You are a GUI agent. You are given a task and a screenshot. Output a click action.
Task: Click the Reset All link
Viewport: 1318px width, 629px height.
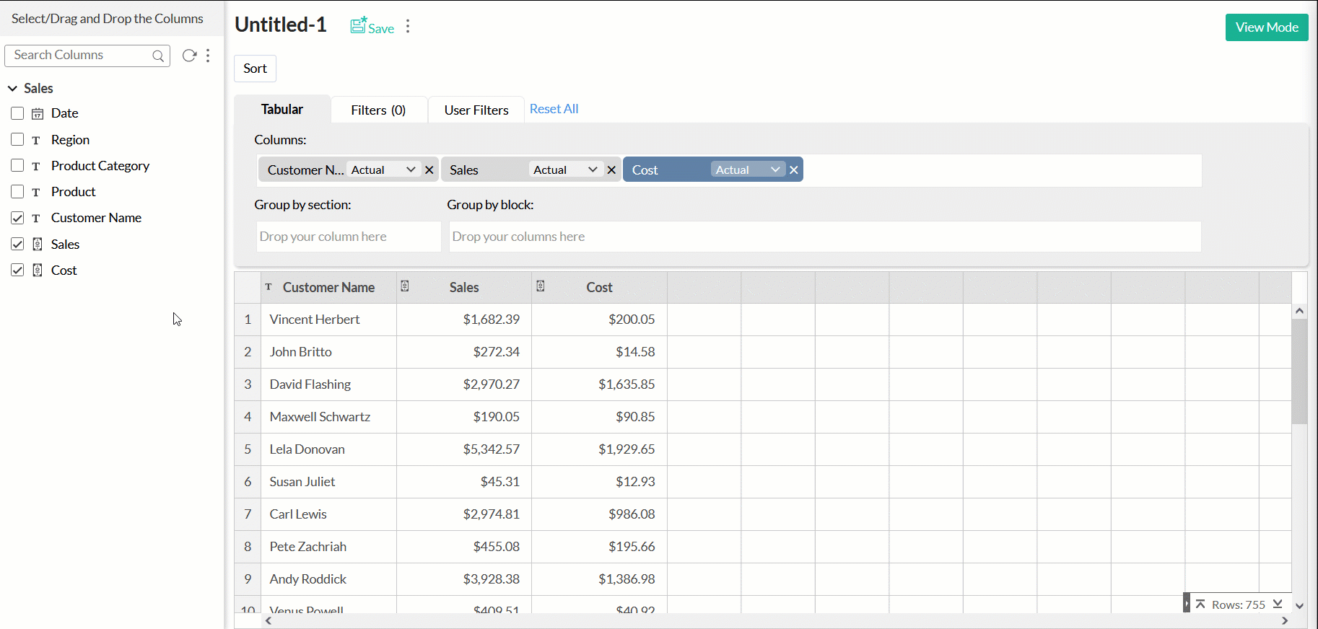click(554, 109)
